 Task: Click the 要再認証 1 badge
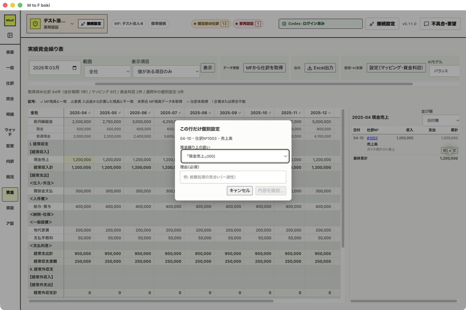(x=248, y=24)
